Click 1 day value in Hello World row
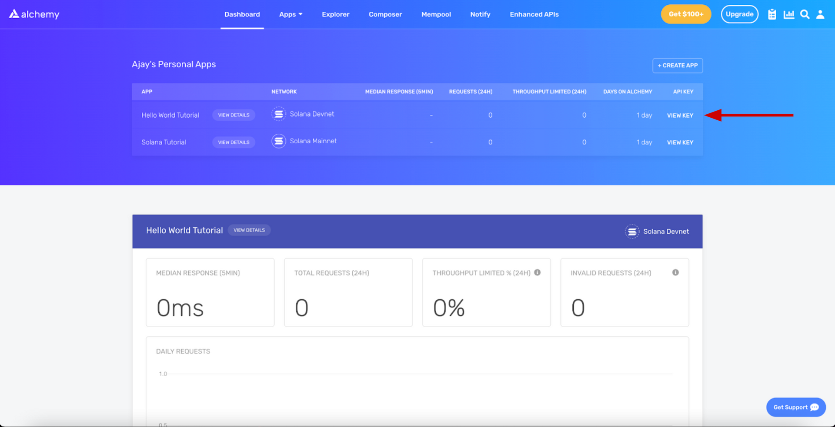This screenshot has width=835, height=427. click(644, 115)
